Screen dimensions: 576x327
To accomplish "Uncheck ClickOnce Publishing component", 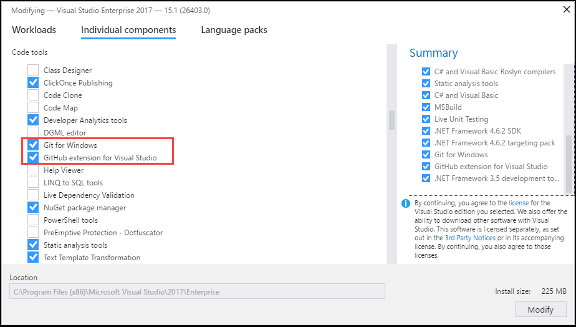I will [x=33, y=83].
